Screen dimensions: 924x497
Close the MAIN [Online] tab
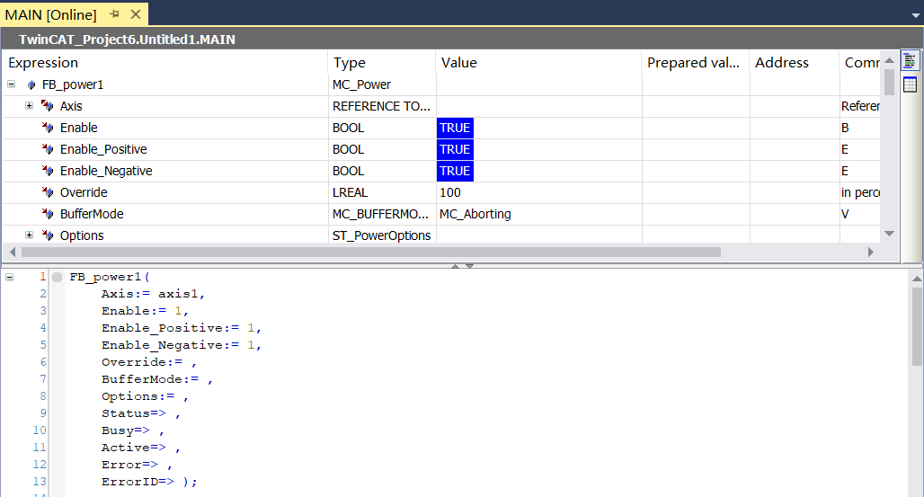[x=136, y=14]
